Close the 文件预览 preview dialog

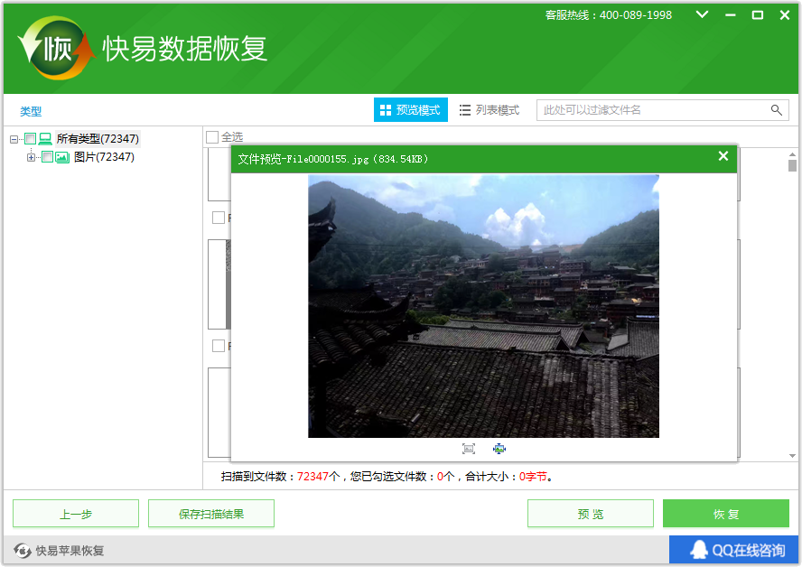(x=723, y=156)
